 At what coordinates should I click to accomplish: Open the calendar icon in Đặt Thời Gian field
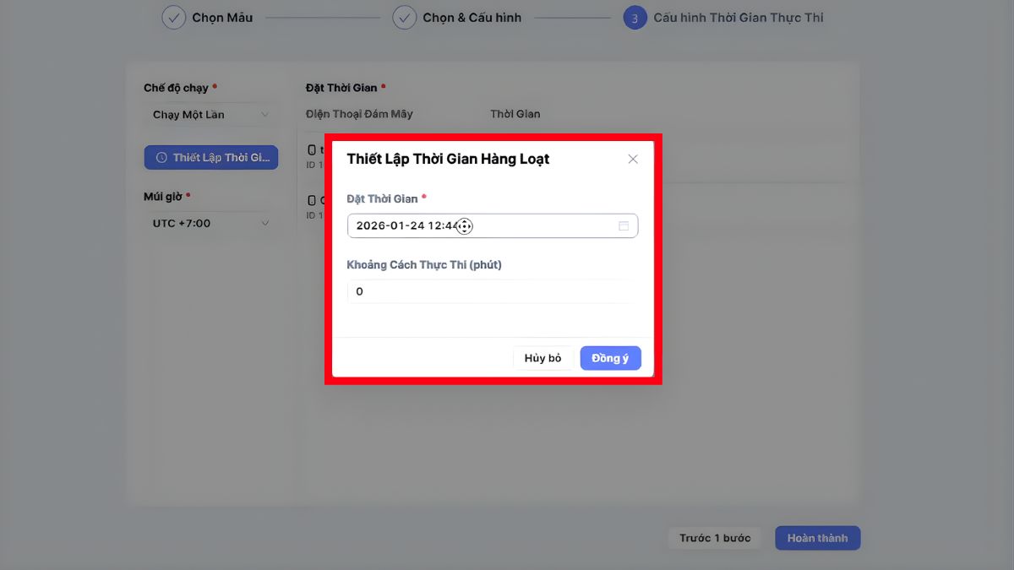[624, 225]
